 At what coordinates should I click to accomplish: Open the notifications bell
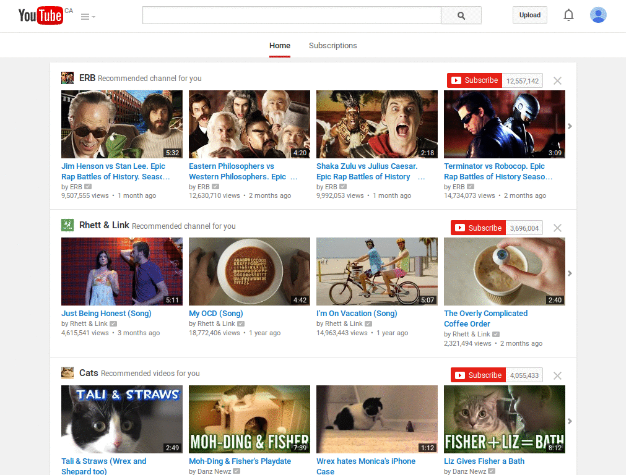tap(568, 15)
